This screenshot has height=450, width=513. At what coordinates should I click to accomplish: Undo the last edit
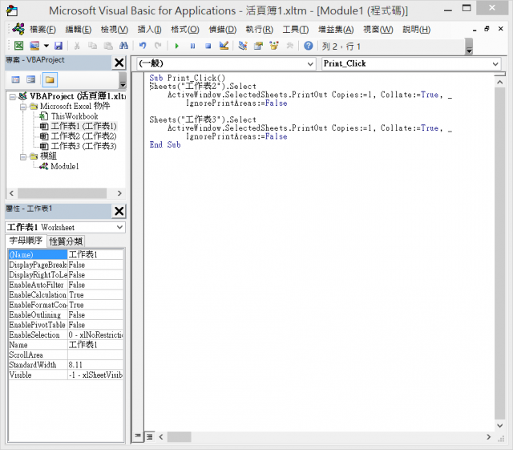click(143, 46)
